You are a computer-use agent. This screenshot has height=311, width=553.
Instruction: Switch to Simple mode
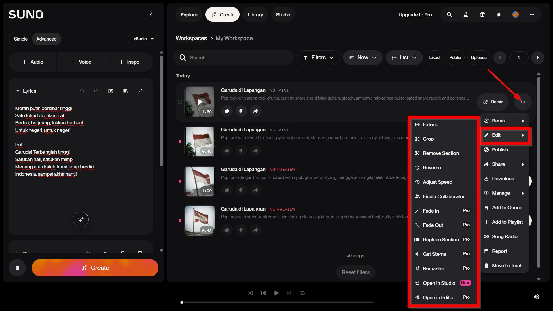[21, 39]
